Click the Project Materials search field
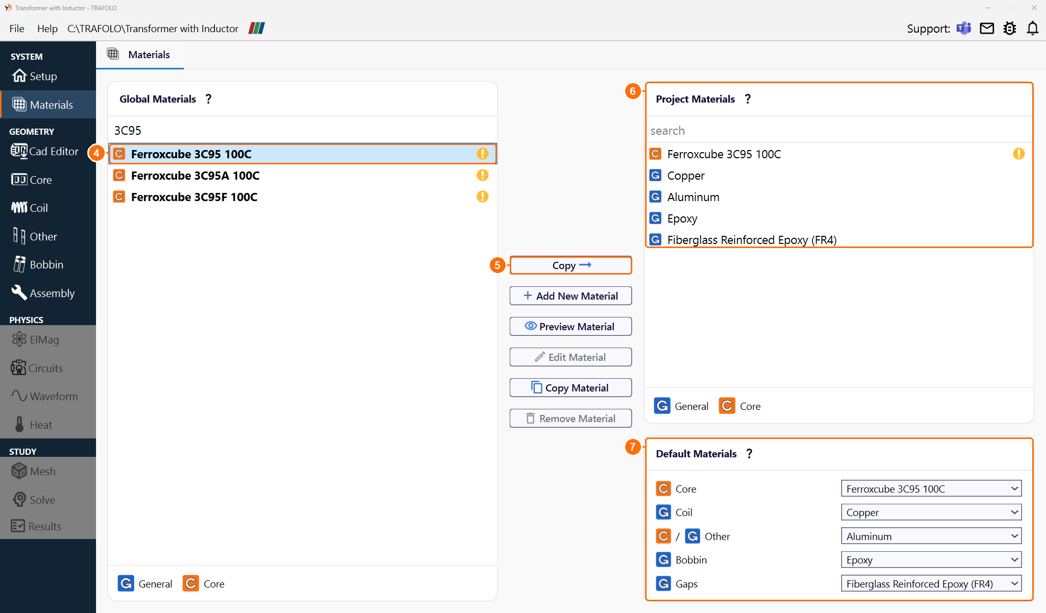1046x613 pixels. click(839, 130)
